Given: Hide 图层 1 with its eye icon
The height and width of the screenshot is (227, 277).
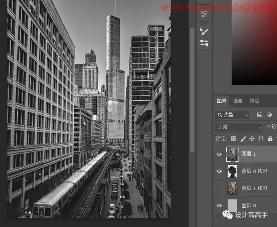Looking at the screenshot, I should (219, 154).
